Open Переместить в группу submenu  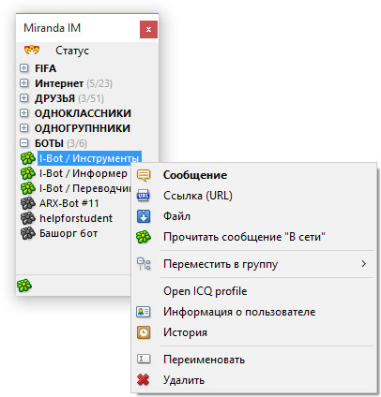coord(254,264)
